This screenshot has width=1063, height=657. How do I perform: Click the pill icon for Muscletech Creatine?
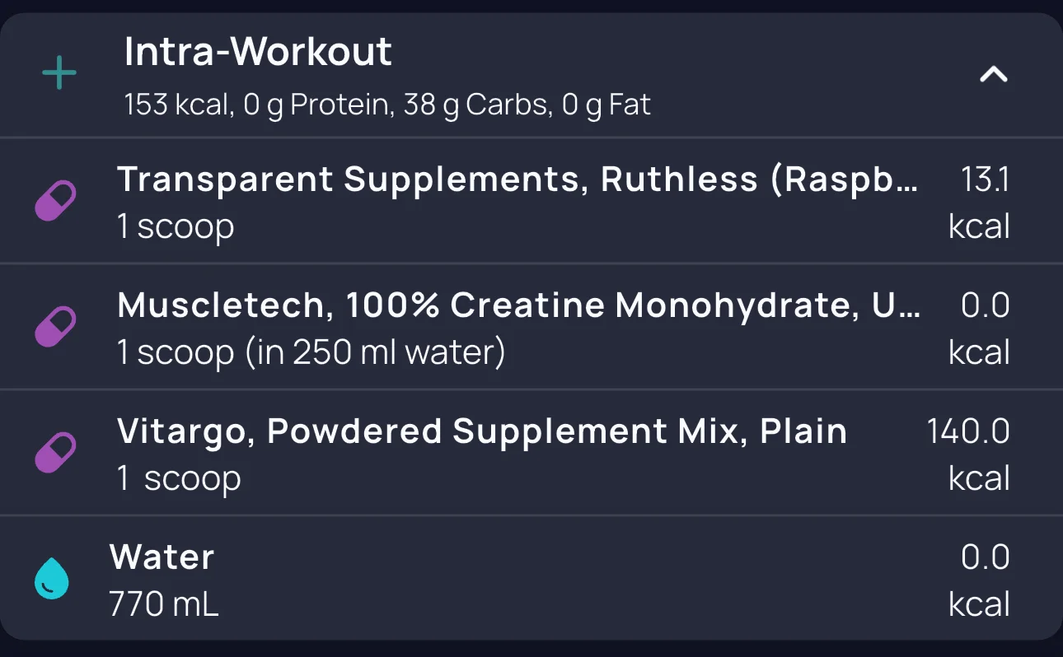tap(56, 327)
